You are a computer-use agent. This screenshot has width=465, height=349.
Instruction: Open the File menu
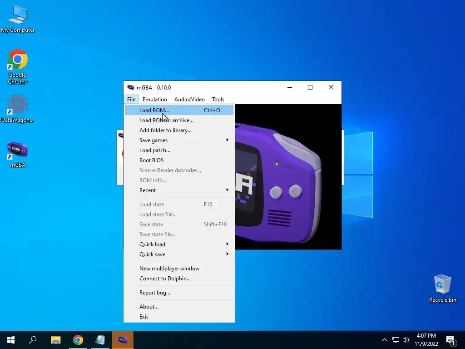131,100
